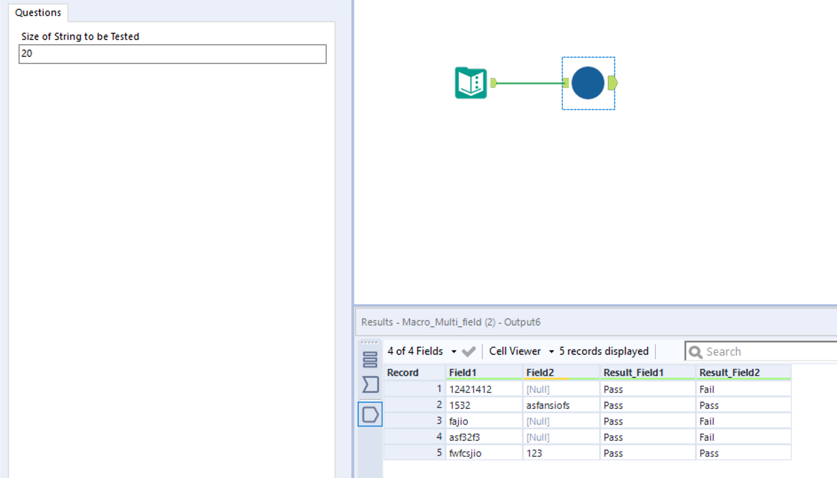Select the Macro Input tool on the canvas
The height and width of the screenshot is (478, 837).
click(470, 83)
